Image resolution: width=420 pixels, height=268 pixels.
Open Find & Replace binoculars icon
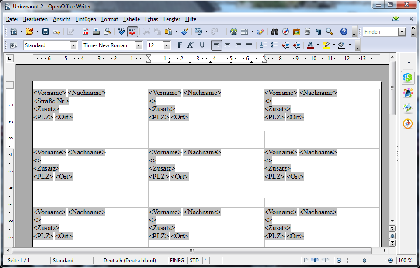pyautogui.click(x=275, y=31)
